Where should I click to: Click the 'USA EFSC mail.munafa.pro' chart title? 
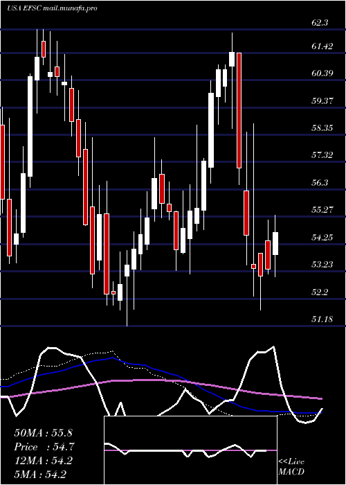tap(52, 8)
